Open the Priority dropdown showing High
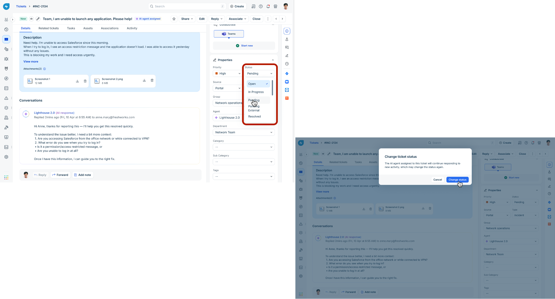 [227, 73]
